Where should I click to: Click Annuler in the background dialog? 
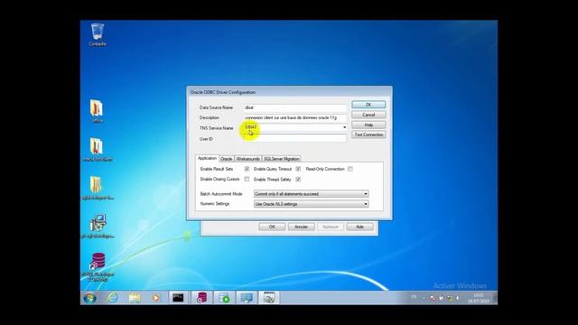point(301,227)
